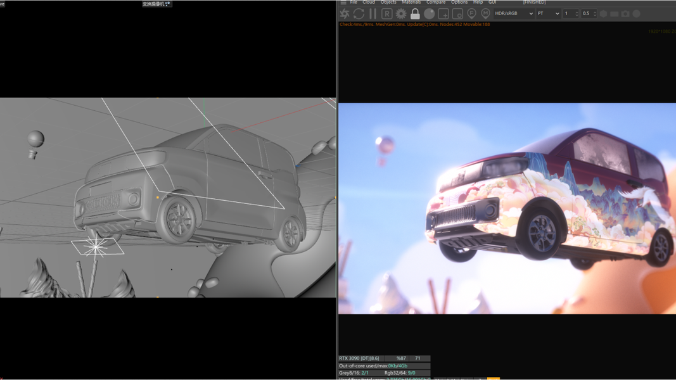Screen dimensions: 676x380
Task: Click the %87 GPU usage value
Action: (401, 358)
